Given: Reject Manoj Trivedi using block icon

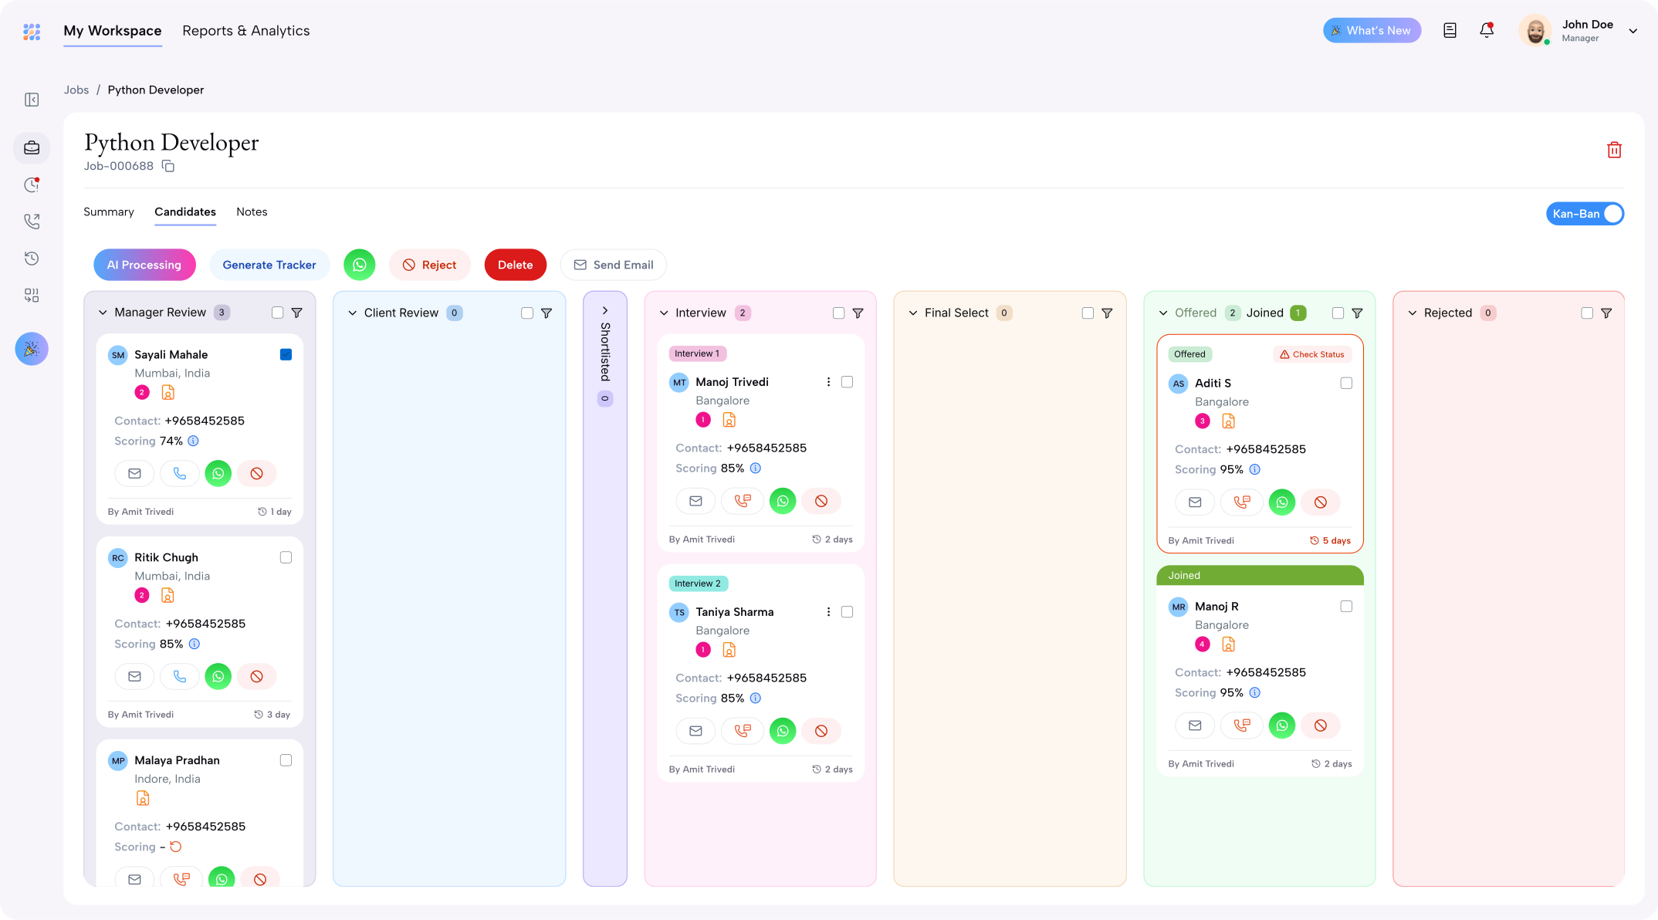Looking at the screenshot, I should tap(821, 501).
